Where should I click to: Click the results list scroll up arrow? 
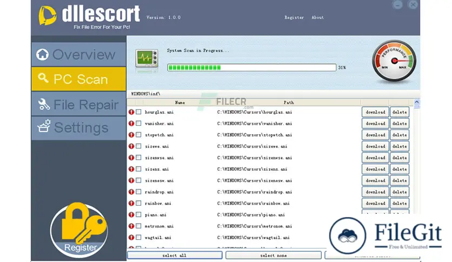pyautogui.click(x=416, y=102)
